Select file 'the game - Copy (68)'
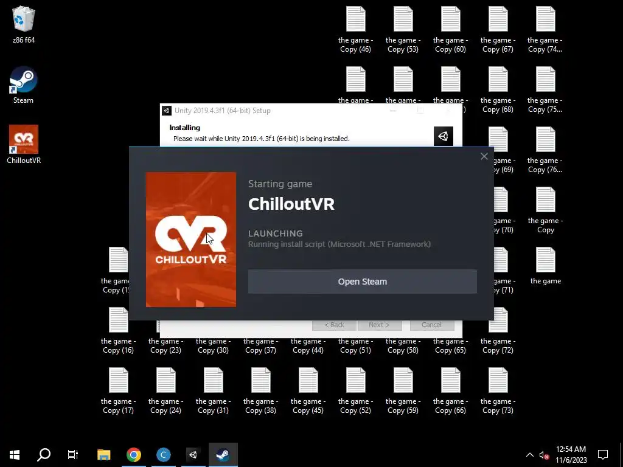The height and width of the screenshot is (467, 623). [x=498, y=90]
